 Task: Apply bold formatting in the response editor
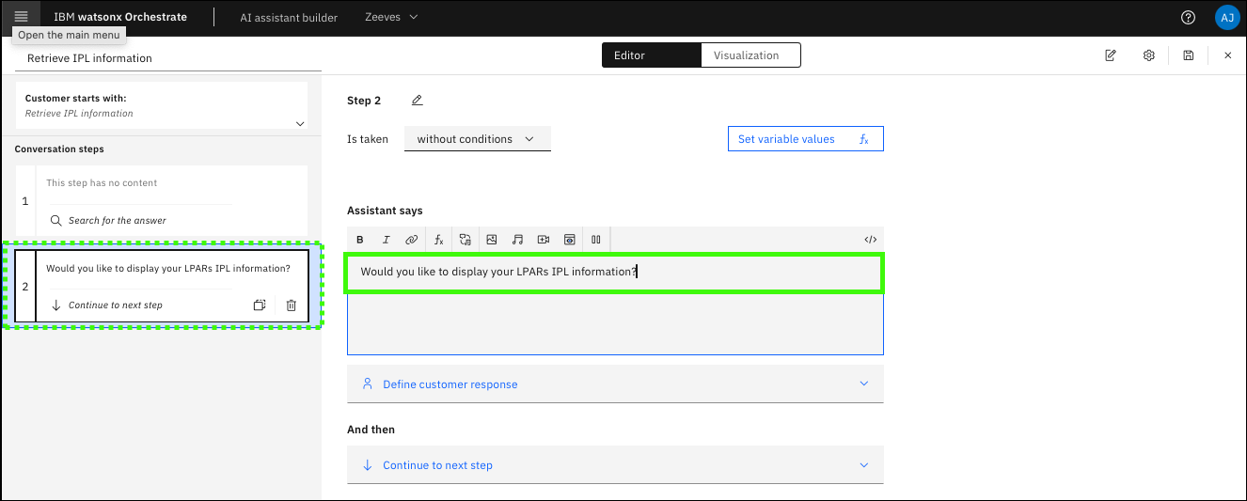click(360, 240)
